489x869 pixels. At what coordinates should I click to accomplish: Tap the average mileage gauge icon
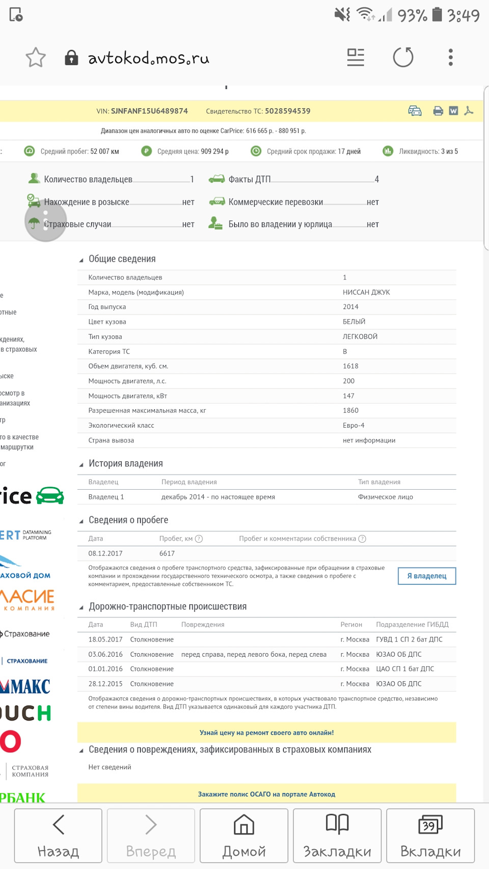point(30,151)
